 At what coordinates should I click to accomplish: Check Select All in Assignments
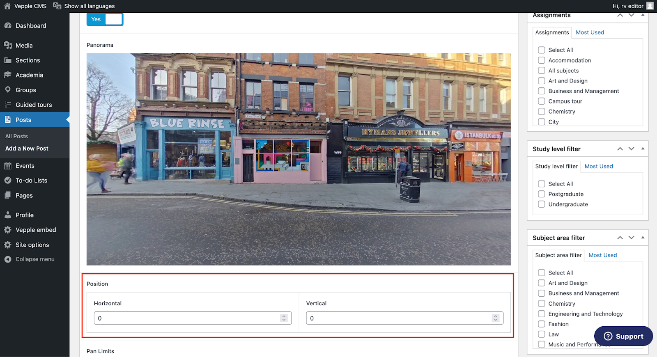[542, 50]
